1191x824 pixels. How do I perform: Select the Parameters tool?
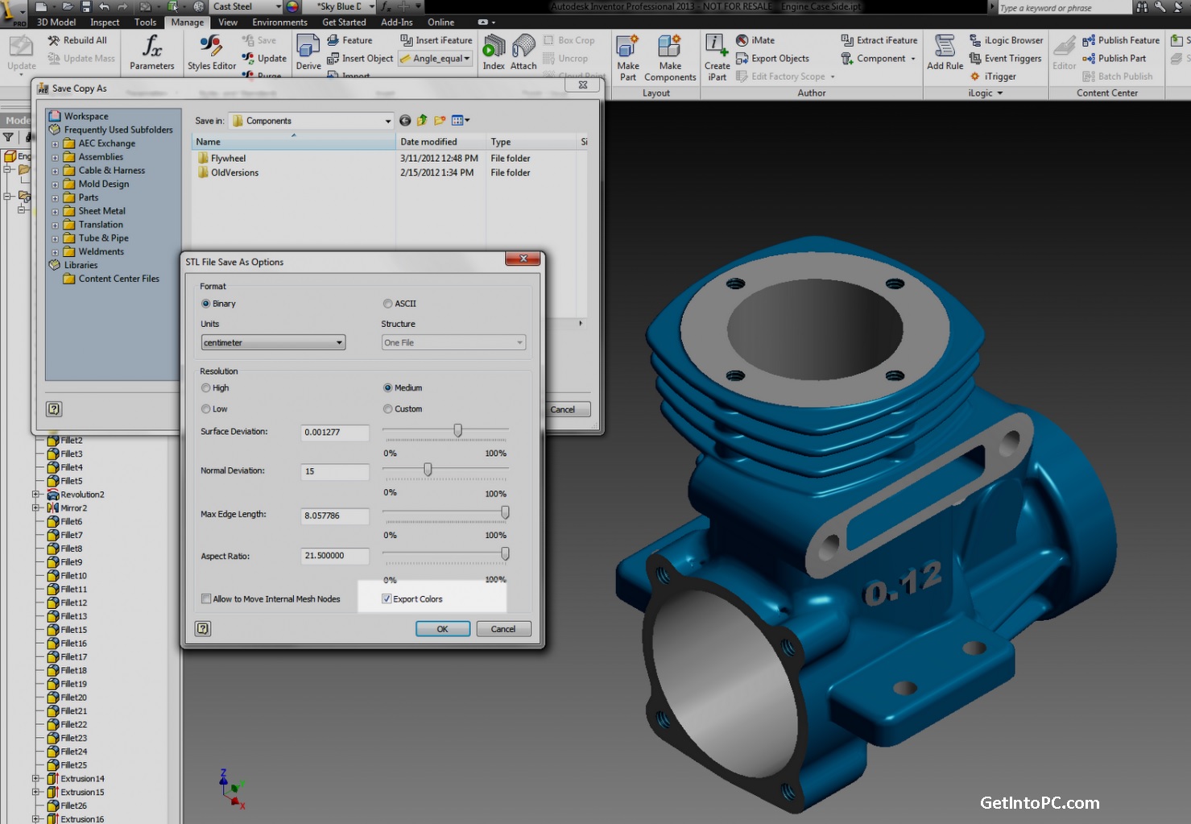tap(152, 52)
